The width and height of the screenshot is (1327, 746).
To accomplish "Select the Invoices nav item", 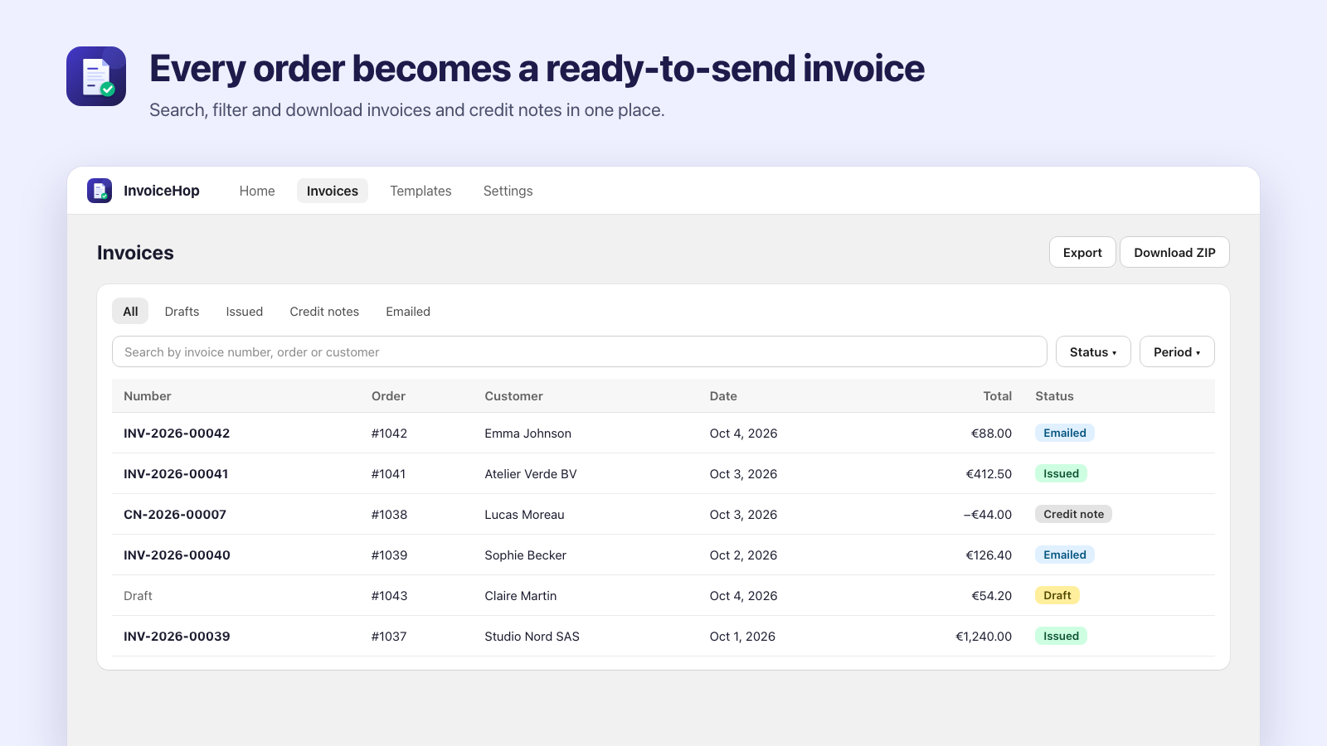I will tap(333, 191).
